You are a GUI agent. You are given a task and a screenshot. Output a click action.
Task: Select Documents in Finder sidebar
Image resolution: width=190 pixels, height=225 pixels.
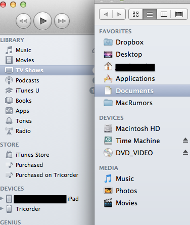click(x=142, y=91)
